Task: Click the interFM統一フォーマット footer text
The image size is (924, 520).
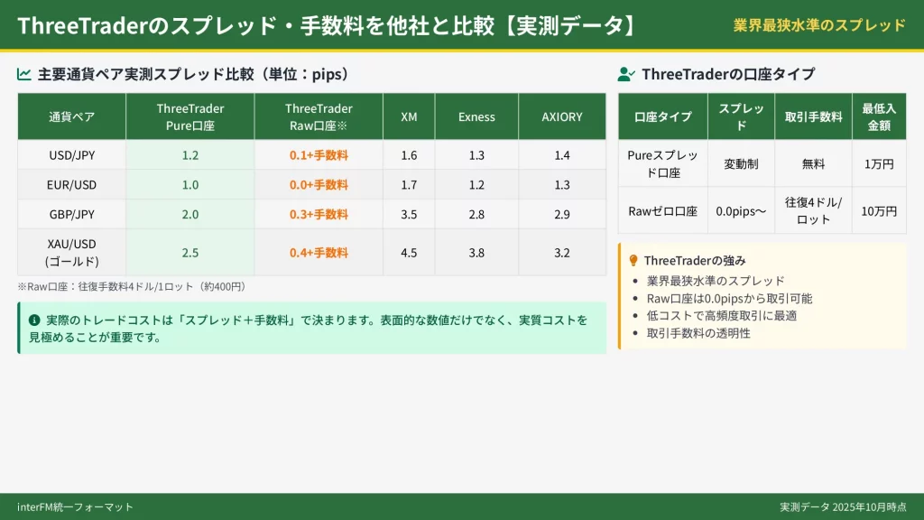Action: point(75,506)
